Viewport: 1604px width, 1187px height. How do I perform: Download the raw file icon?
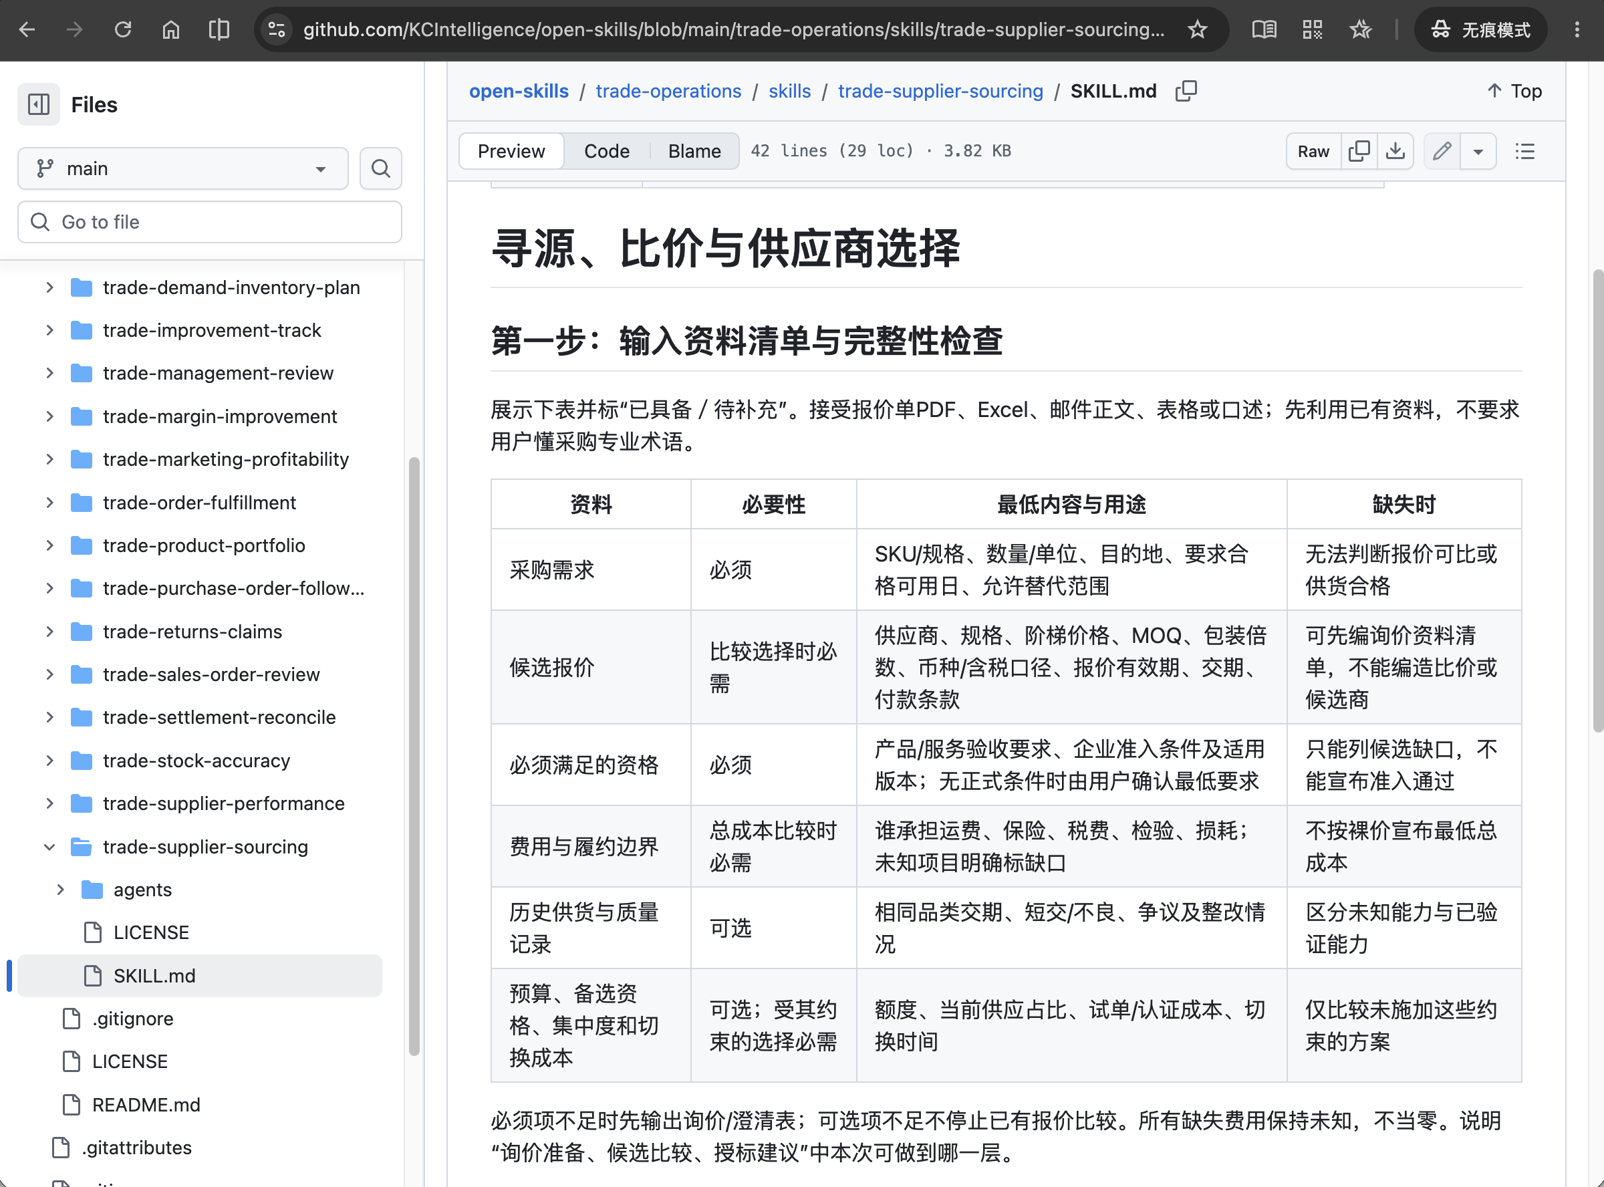pyautogui.click(x=1395, y=152)
